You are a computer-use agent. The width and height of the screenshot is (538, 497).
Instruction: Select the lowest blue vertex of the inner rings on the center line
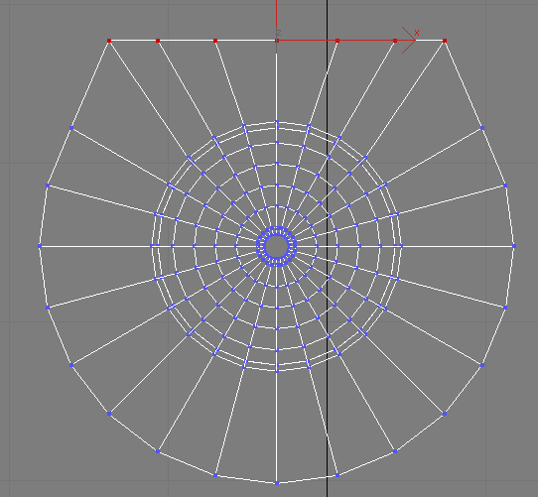(277, 370)
